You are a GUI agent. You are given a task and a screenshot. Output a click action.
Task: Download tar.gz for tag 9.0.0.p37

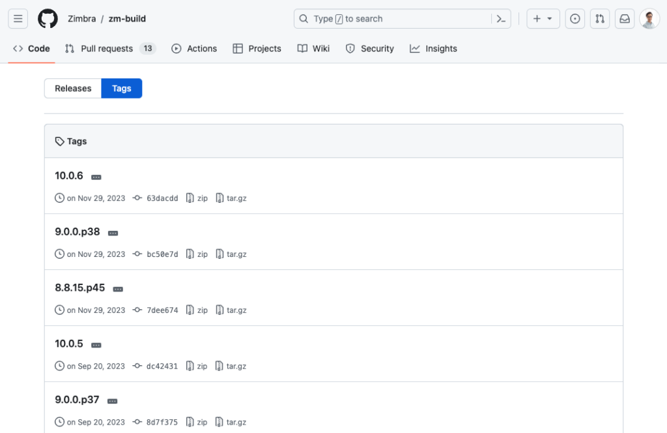[x=231, y=422]
